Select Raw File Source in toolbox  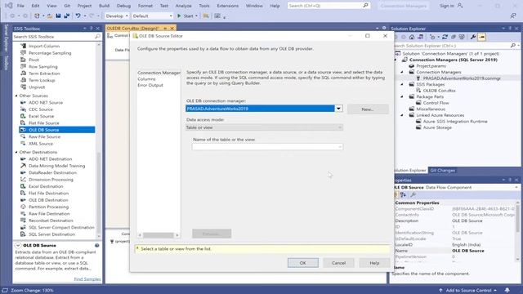tap(44, 136)
